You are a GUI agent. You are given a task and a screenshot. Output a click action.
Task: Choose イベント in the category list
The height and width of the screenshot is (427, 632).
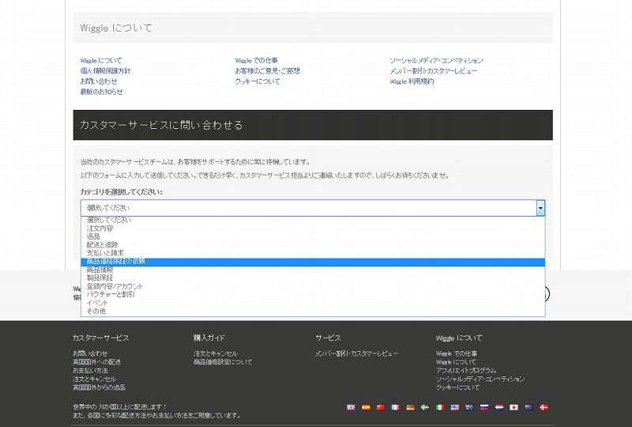[x=313, y=303]
